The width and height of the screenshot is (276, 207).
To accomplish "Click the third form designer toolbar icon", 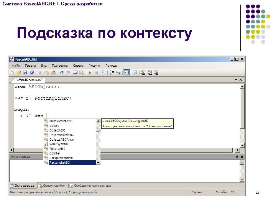I will pyautogui.click(x=156, y=72).
